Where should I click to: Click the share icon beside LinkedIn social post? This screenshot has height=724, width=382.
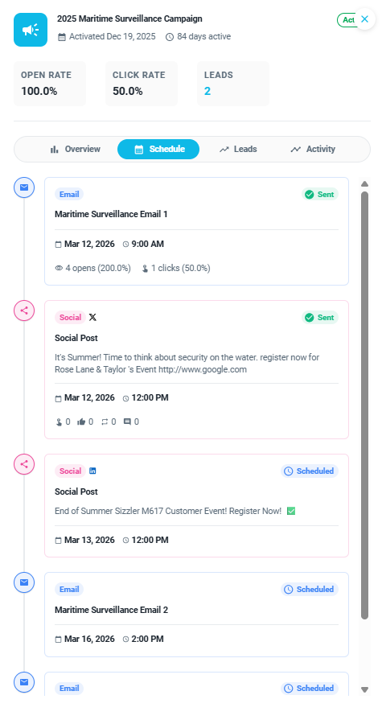[24, 464]
